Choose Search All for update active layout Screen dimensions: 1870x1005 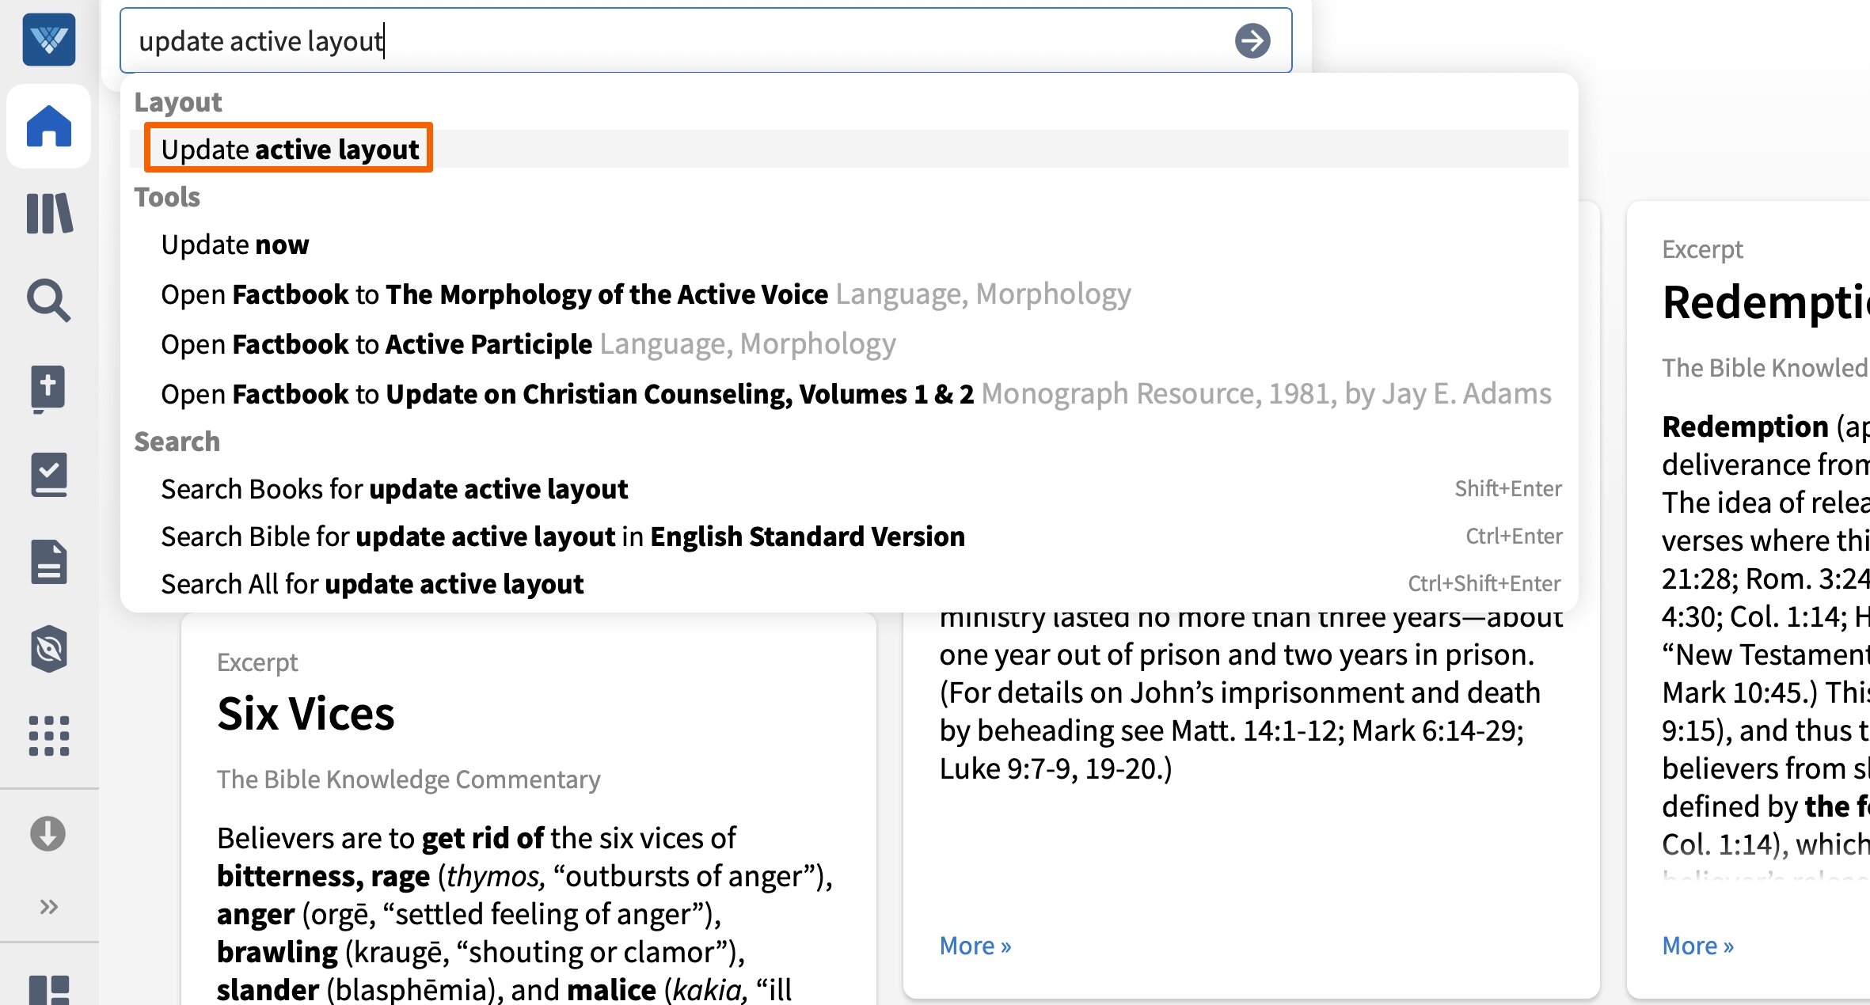371,584
